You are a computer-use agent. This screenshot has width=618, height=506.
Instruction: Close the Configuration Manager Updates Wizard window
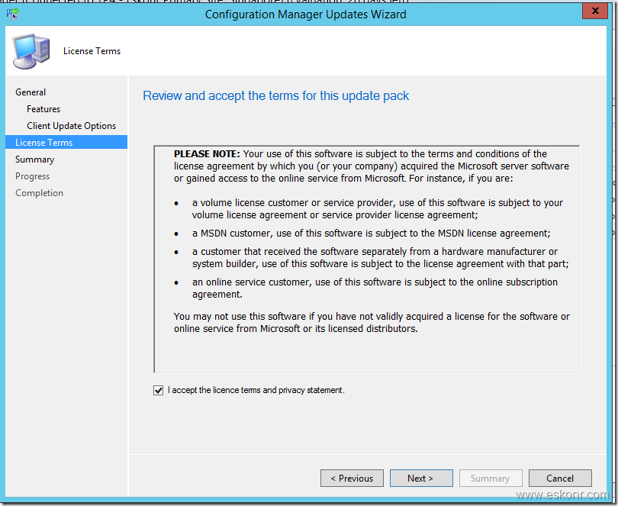592,13
